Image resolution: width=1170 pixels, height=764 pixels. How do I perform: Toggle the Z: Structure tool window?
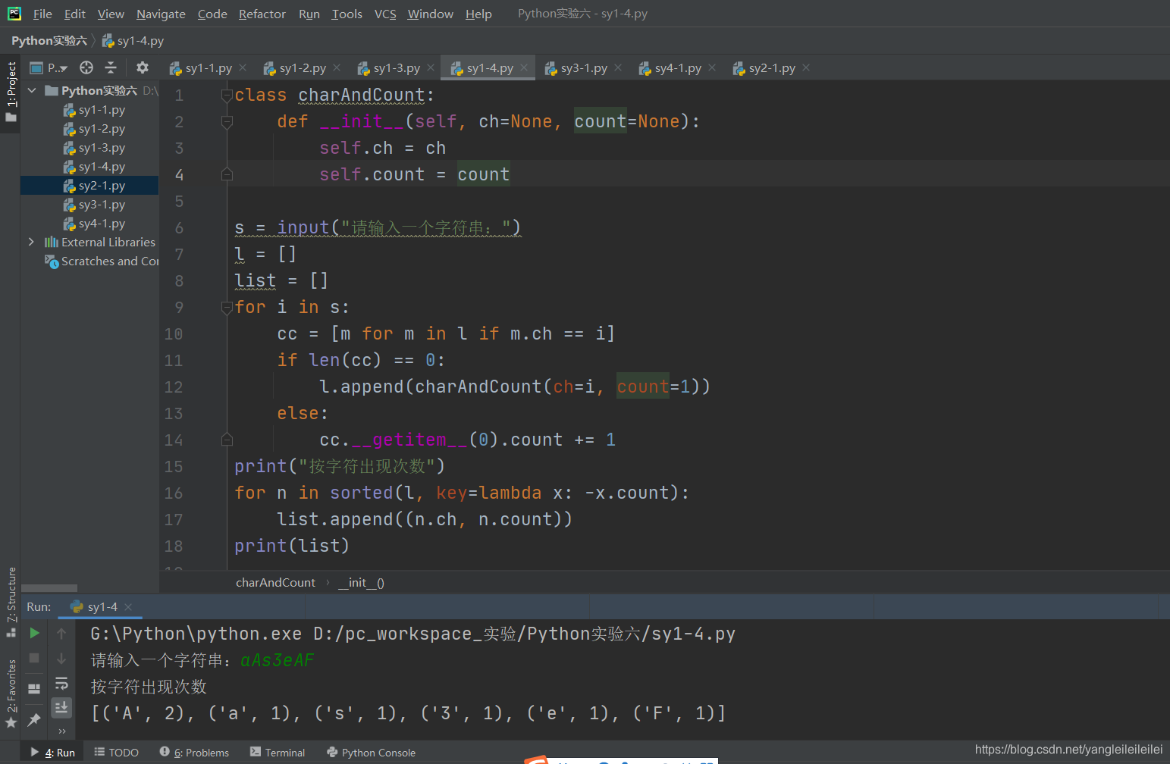pos(11,602)
